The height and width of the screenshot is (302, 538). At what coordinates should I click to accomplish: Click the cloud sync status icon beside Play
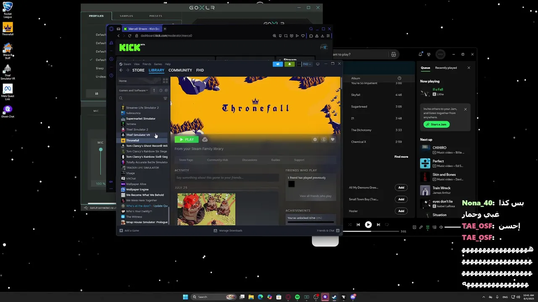point(205,139)
